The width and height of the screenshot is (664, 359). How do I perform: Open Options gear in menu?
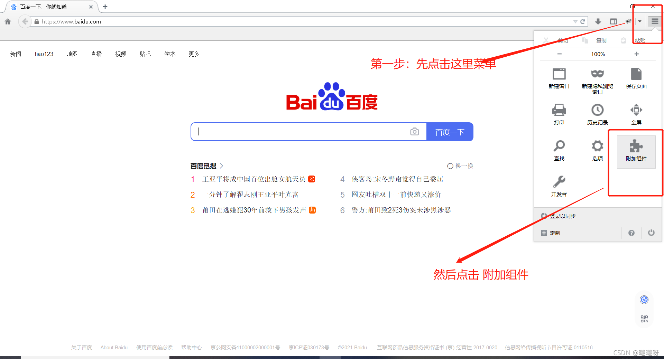(597, 150)
